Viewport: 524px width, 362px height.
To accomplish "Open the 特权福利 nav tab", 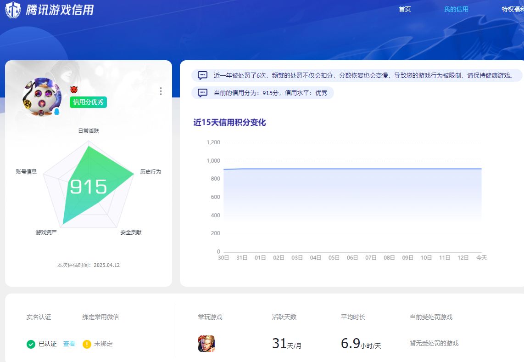I will (x=513, y=9).
